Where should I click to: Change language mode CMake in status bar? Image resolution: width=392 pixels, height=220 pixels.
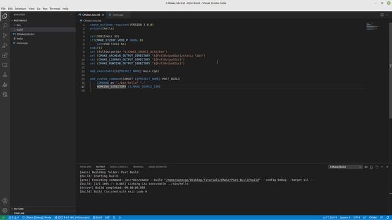coord(373,218)
